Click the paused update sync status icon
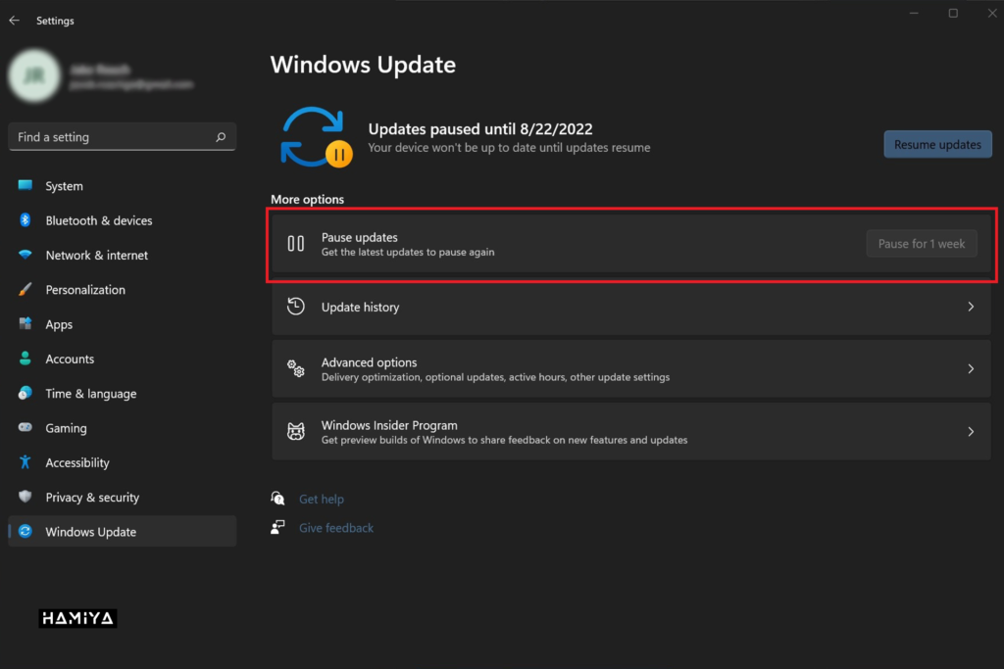The width and height of the screenshot is (1004, 669). click(x=317, y=137)
